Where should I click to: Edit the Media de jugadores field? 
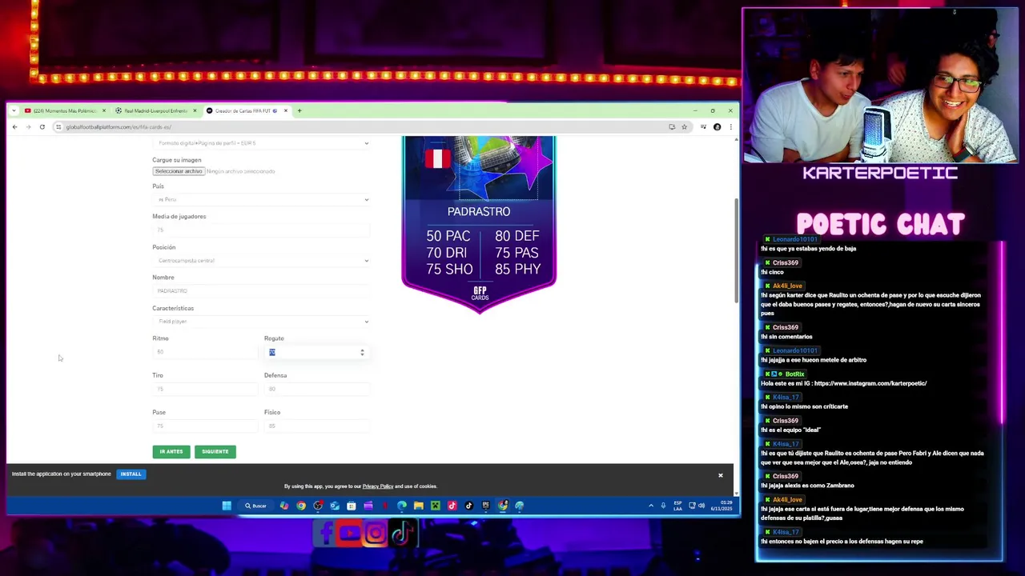(261, 230)
